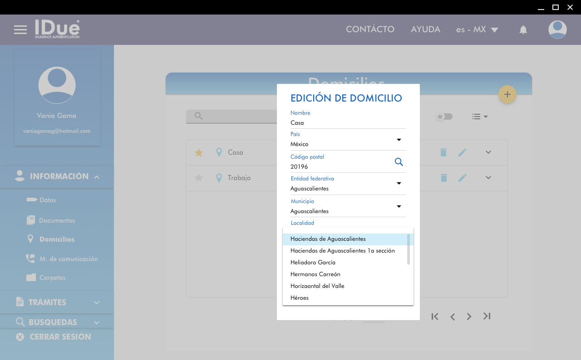The height and width of the screenshot is (360, 581).
Task: Open the es - MX language selector
Action: pyautogui.click(x=477, y=30)
